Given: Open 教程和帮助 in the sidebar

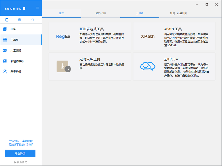Looking at the screenshot, I should click(x=17, y=61).
